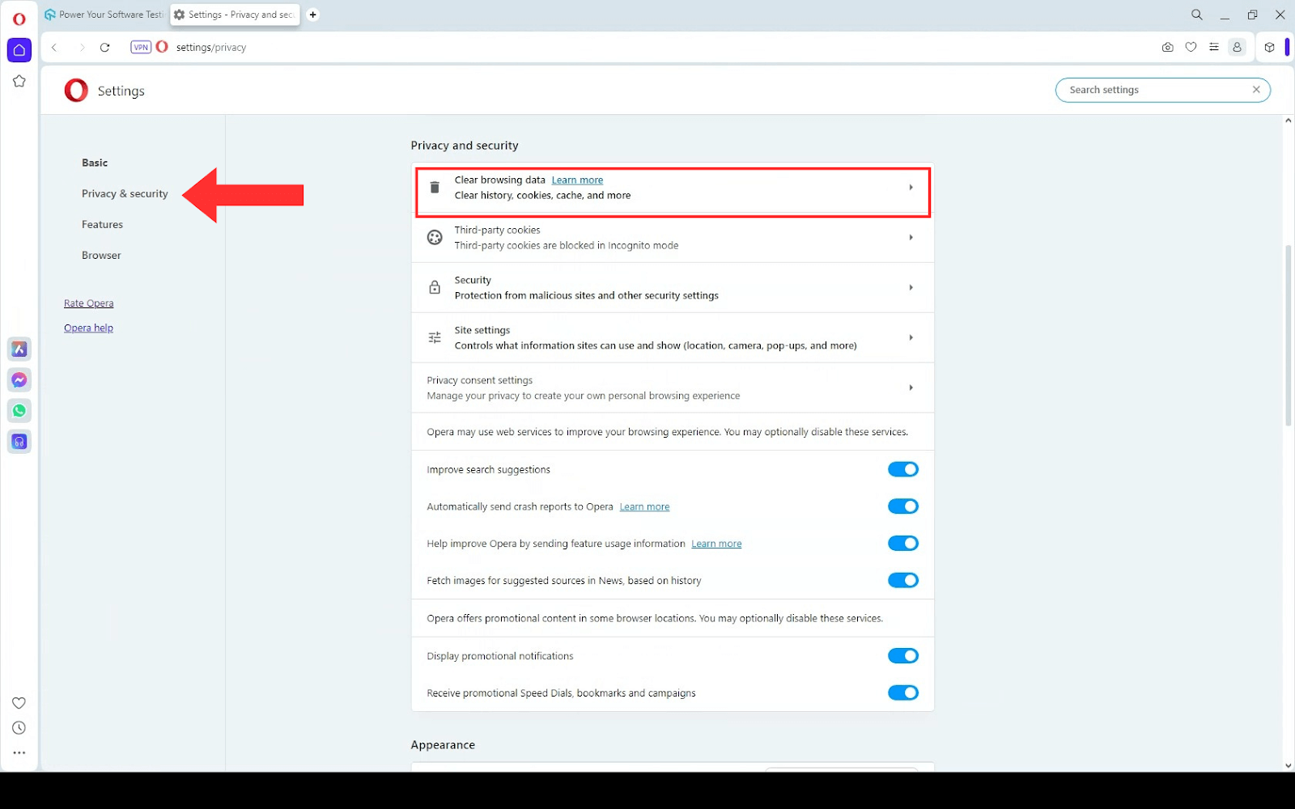Open Learn more for feature usage information
This screenshot has height=809, width=1295.
pos(716,544)
